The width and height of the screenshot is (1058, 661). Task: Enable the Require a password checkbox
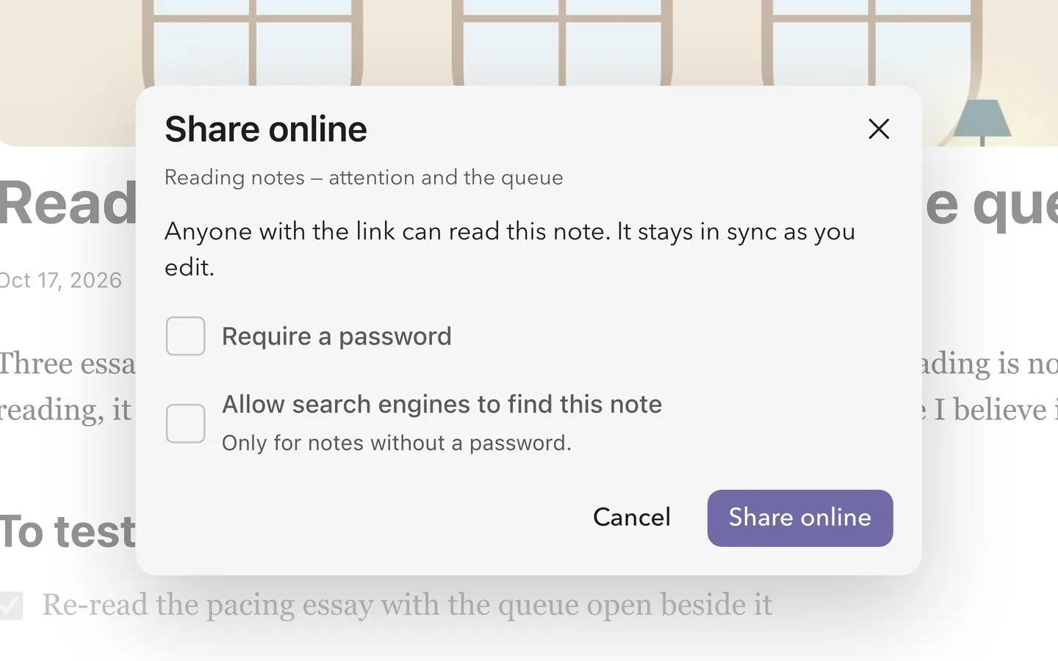click(185, 336)
